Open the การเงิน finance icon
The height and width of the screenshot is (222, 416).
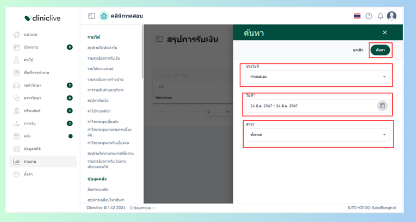click(x=16, y=123)
